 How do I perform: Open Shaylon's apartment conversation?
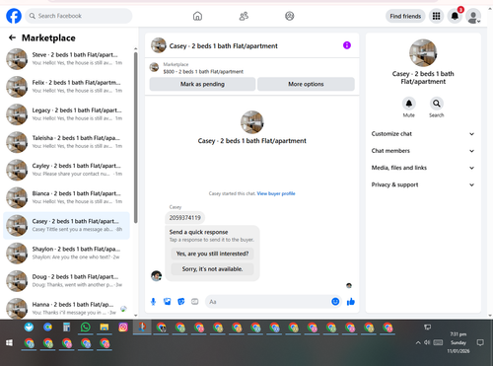[x=66, y=254]
